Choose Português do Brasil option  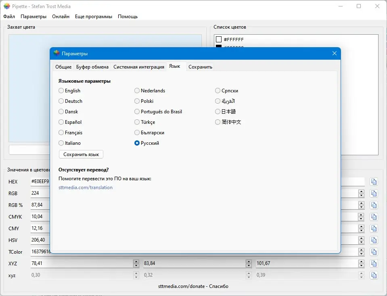(137, 111)
